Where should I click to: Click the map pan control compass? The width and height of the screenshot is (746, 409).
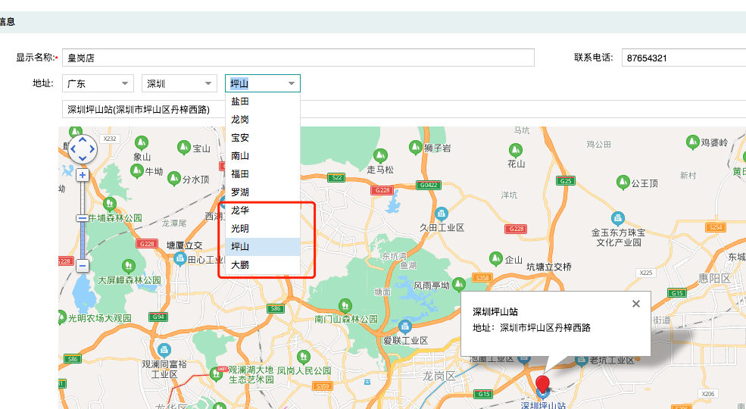coord(83,149)
